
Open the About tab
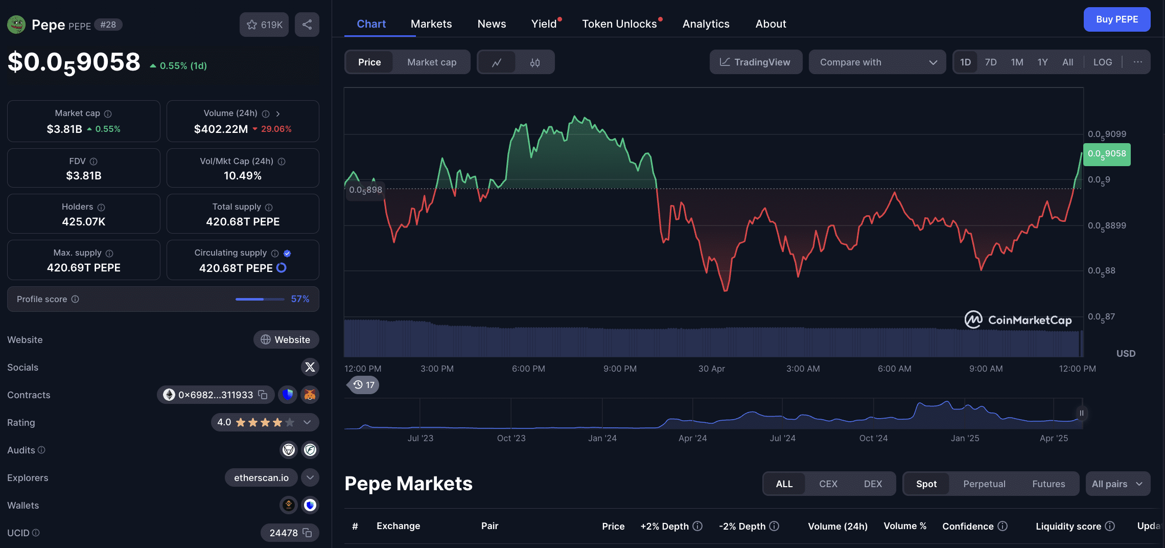pyautogui.click(x=771, y=24)
